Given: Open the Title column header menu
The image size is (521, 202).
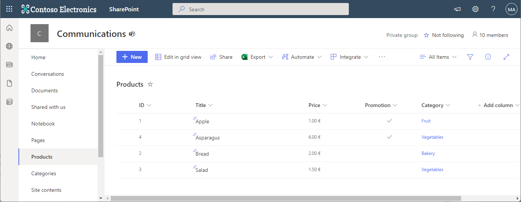Looking at the screenshot, I should click(204, 105).
